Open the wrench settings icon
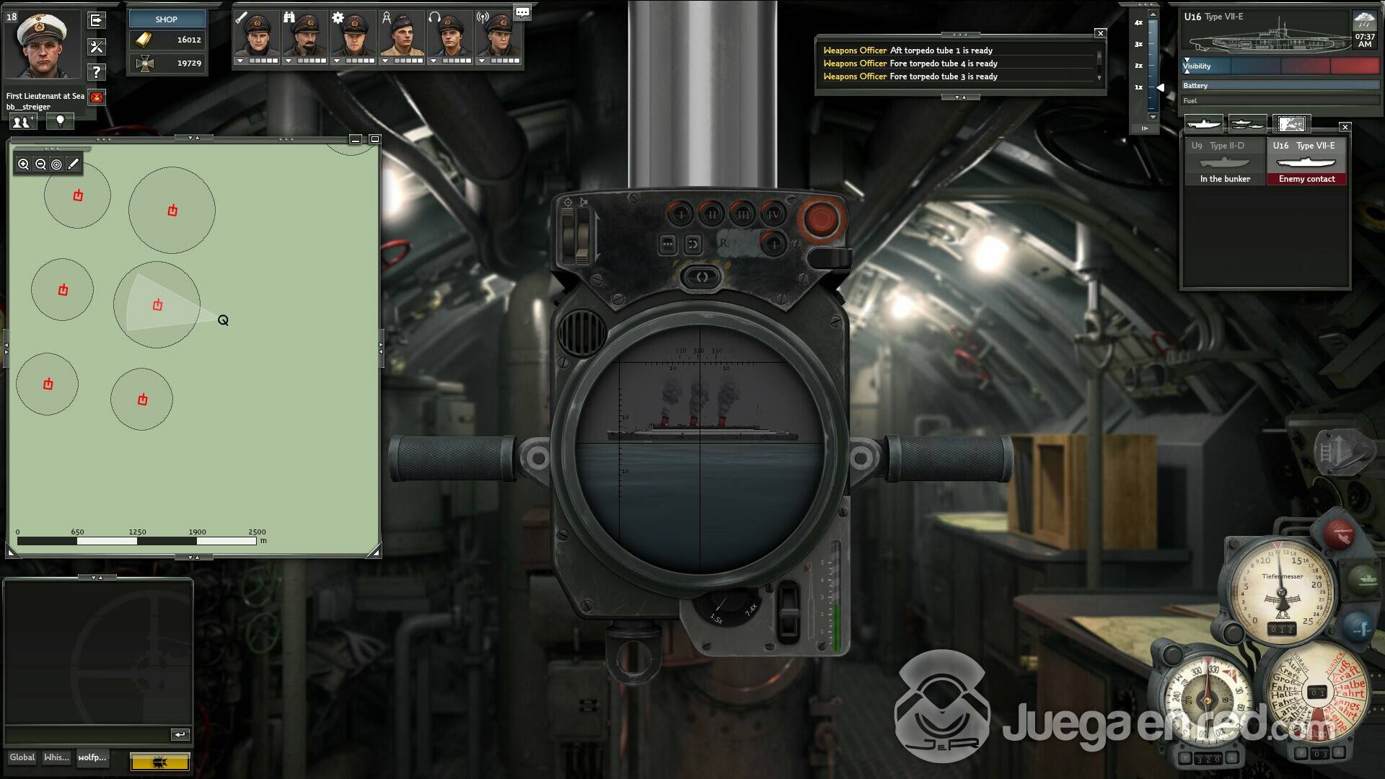The image size is (1385, 779). [x=97, y=47]
